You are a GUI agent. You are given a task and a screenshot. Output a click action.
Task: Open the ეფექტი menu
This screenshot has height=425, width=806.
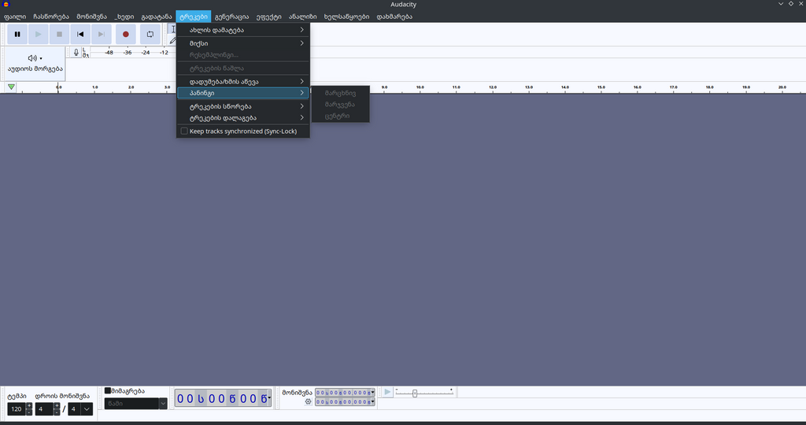click(x=269, y=17)
